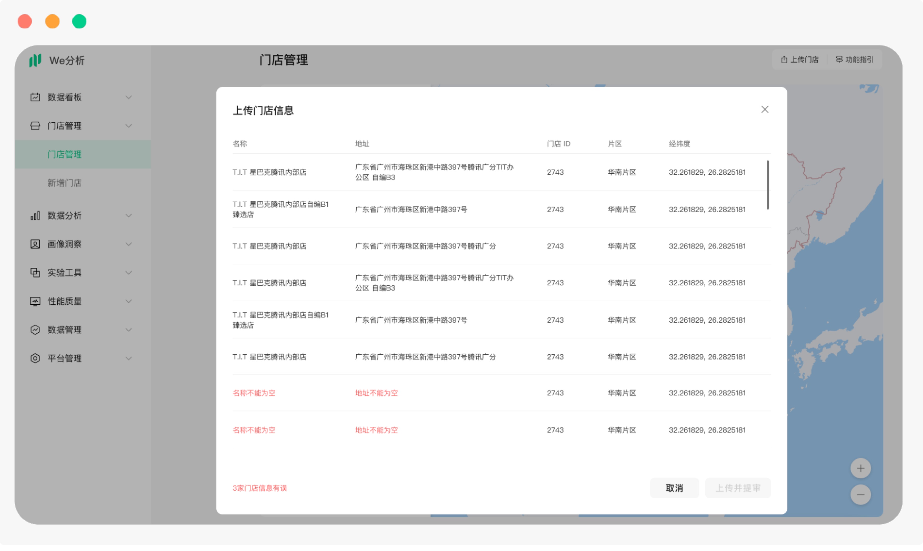Click the 门店管理 page heading
The image size is (923, 551).
point(283,60)
